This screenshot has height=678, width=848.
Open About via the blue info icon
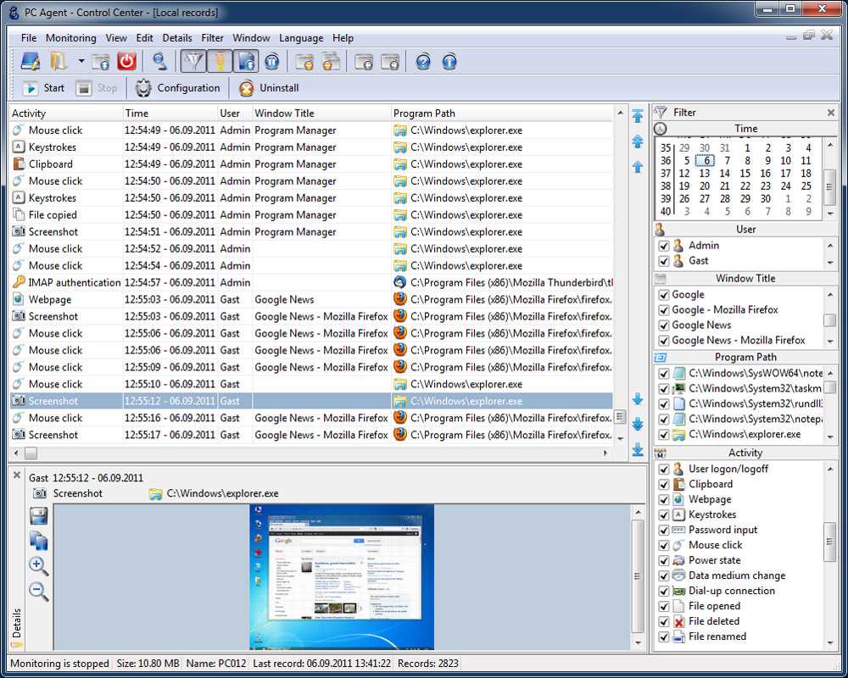[x=449, y=62]
